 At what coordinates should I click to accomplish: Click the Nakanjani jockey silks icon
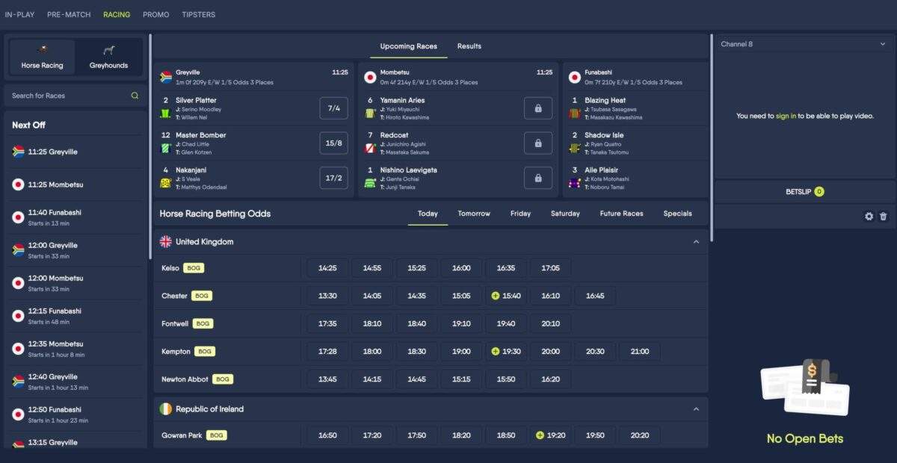tap(165, 183)
